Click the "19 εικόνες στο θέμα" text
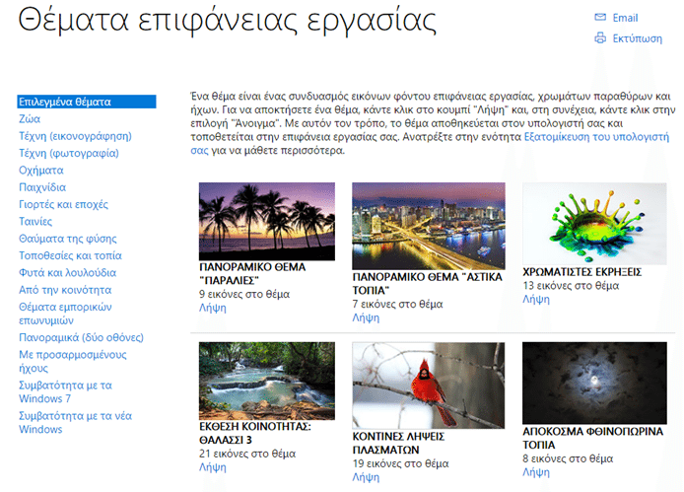684x492 pixels. coord(400,463)
